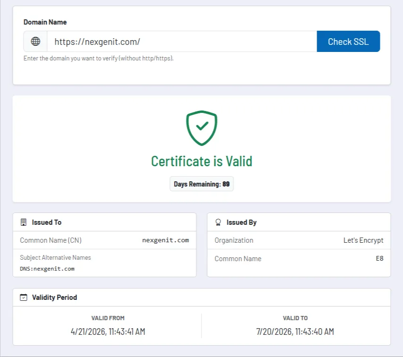Select 'Validity Period' heading text

pos(54,297)
